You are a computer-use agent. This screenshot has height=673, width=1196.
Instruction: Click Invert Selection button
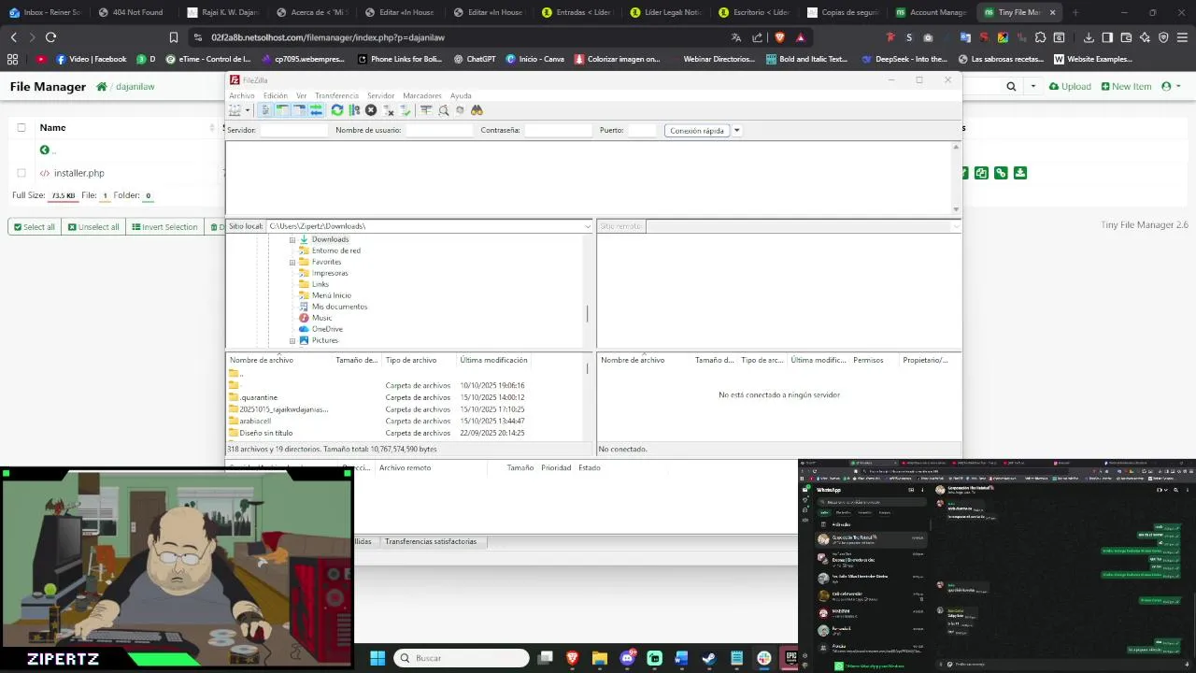[x=164, y=227]
